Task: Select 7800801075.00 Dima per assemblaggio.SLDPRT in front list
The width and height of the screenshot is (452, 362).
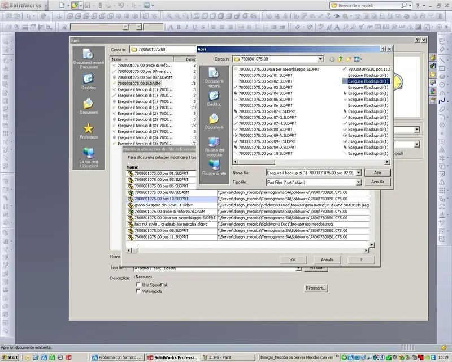Action: [279, 69]
